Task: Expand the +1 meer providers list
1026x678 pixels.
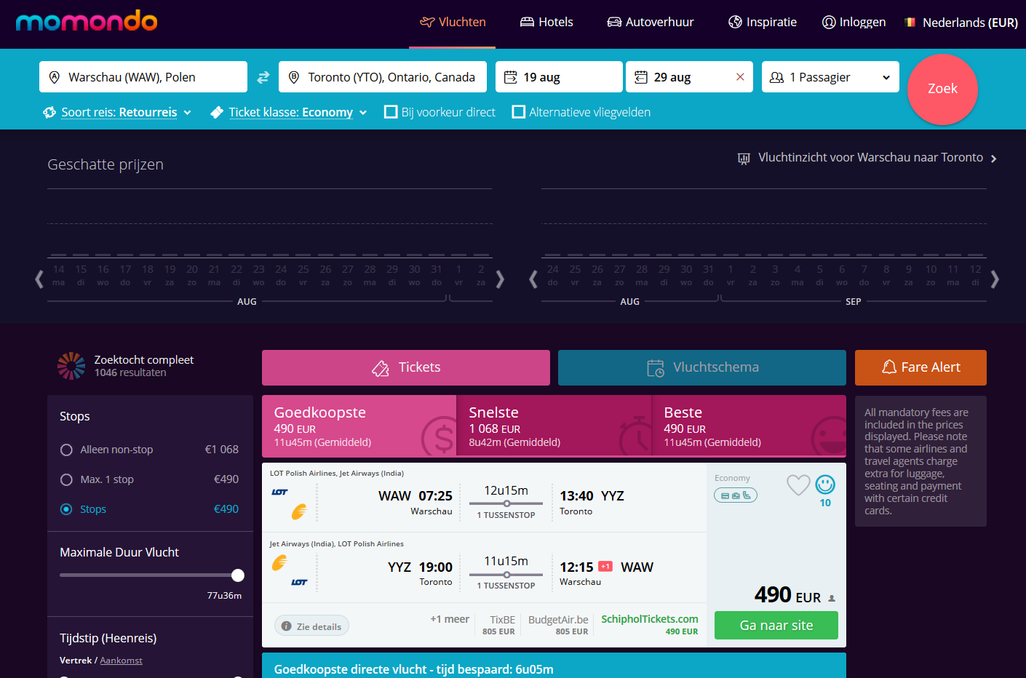Action: pos(450,619)
